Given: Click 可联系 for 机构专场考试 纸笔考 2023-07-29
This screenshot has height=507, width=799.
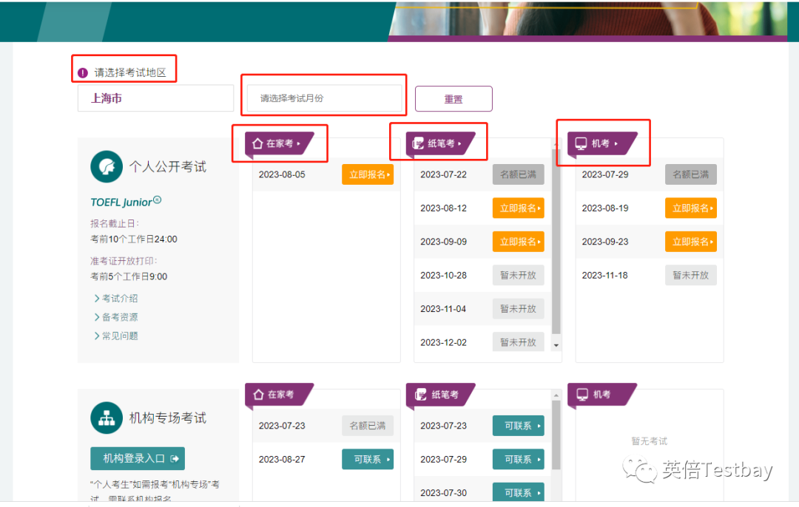Looking at the screenshot, I should point(518,459).
